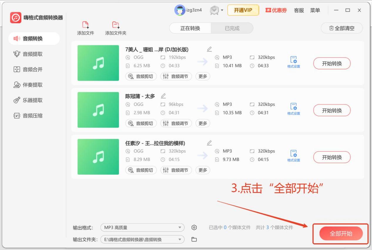Image resolution: width=372 pixels, height=250 pixels.
Task: Click the 96kbps source bitrate
Action: [176, 104]
